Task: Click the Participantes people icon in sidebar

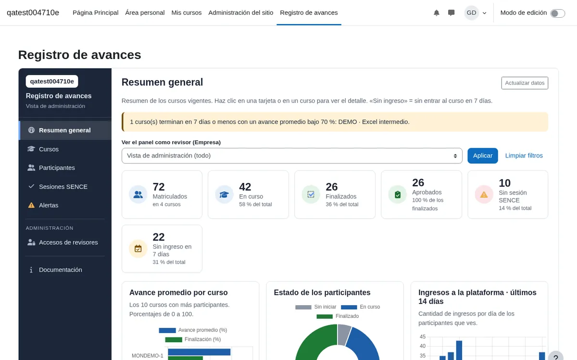Action: tap(31, 168)
